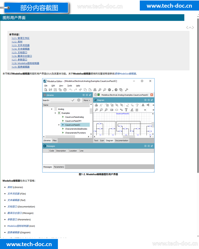Float the Messages panel
This screenshot has height=249, width=199.
click(x=152, y=146)
